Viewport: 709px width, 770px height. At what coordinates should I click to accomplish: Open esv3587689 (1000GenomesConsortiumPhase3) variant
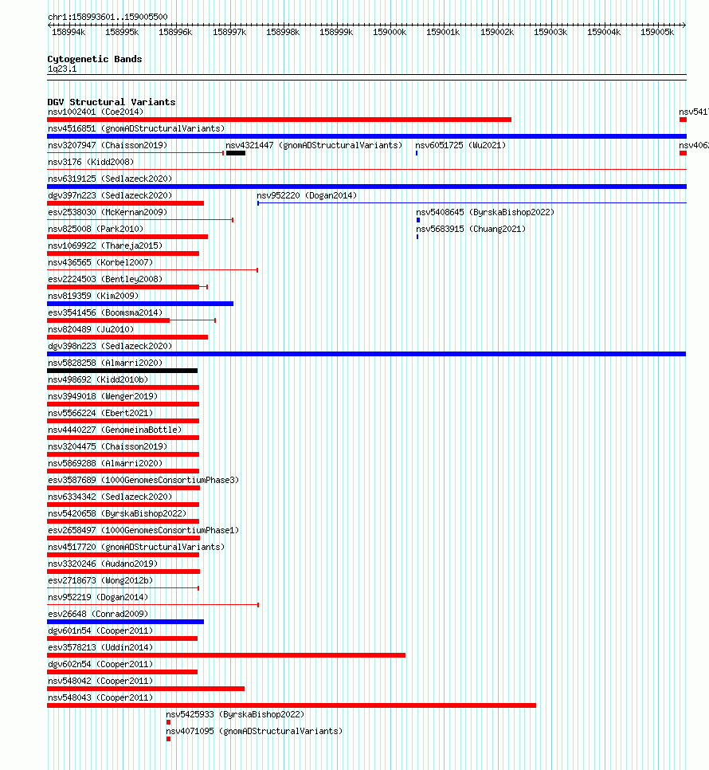(x=143, y=480)
